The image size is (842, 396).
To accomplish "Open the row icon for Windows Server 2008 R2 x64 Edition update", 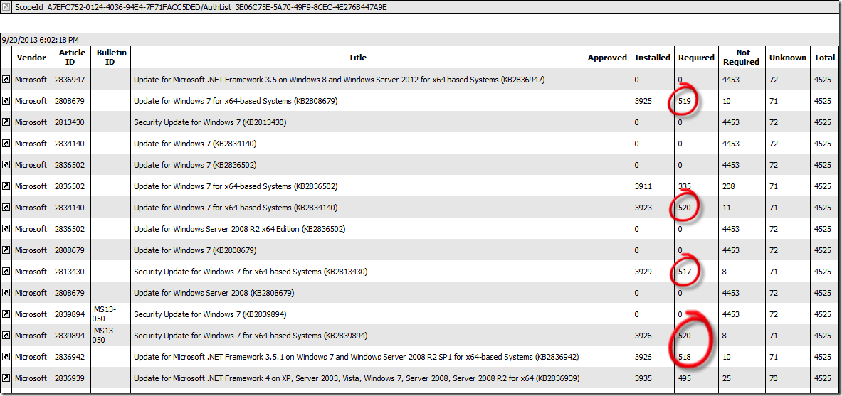I will [6, 229].
